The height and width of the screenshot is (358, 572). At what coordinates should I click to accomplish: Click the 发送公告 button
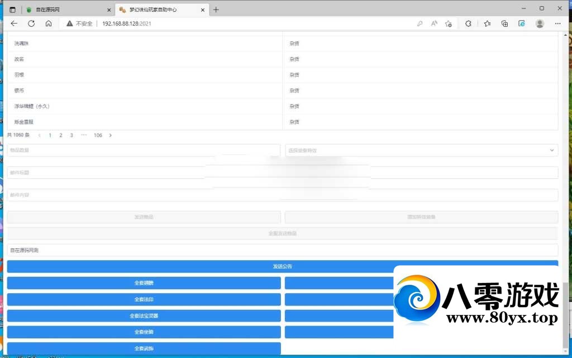coord(282,266)
